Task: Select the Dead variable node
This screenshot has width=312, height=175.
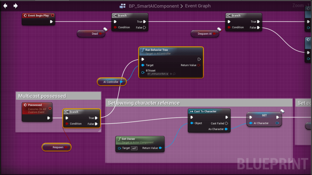Action: pos(91,34)
